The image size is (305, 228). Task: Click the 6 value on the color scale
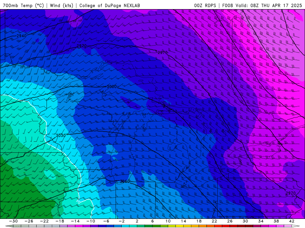click(x=152, y=221)
